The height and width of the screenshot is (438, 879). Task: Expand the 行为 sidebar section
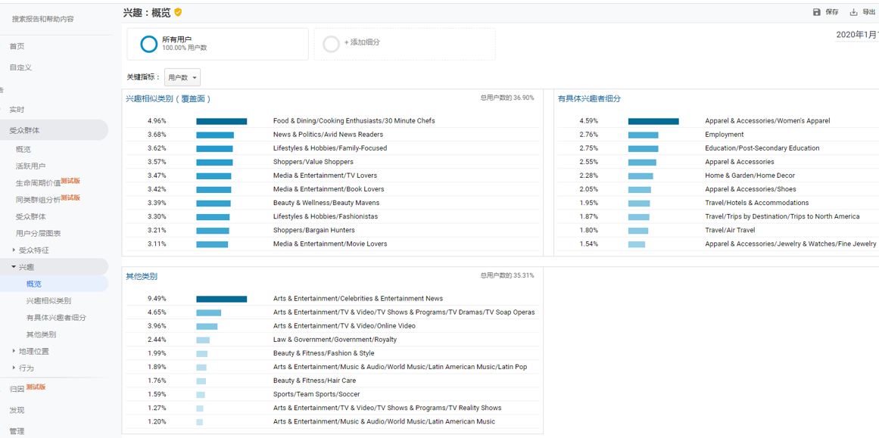(14, 368)
